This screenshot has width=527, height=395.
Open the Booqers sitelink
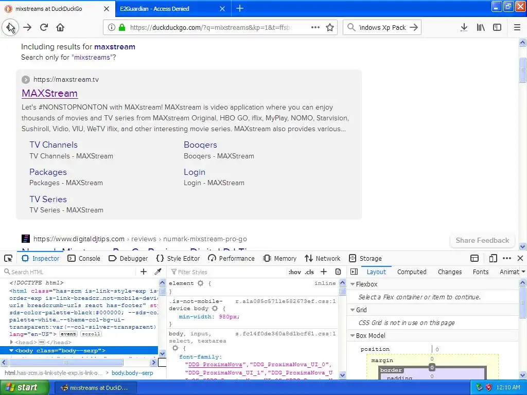click(200, 145)
